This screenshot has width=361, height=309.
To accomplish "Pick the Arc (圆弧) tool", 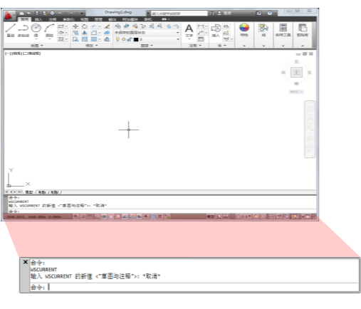I will click(x=49, y=30).
